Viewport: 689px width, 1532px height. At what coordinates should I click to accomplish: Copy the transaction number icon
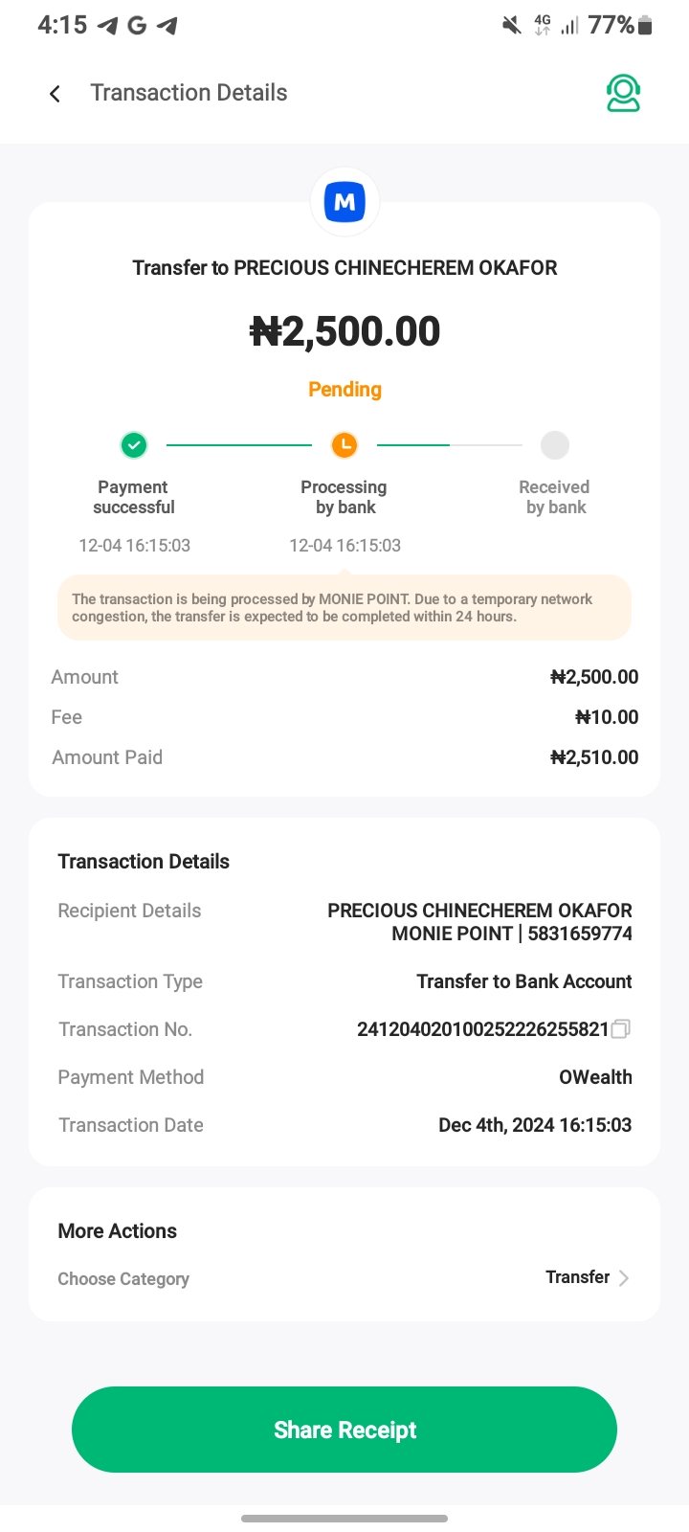[621, 1029]
